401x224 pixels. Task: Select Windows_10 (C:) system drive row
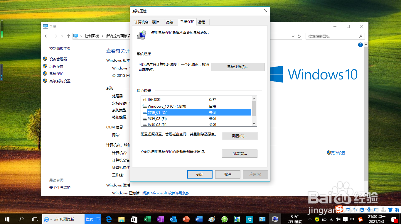[x=196, y=106]
